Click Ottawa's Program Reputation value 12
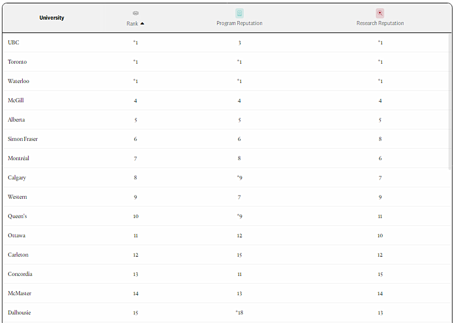 tap(239, 236)
